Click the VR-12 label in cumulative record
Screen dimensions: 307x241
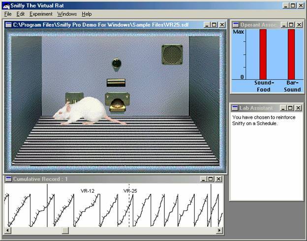pos(88,191)
